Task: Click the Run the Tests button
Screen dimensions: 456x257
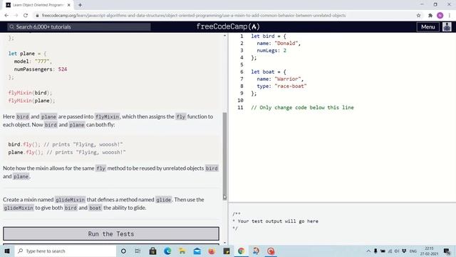Action: (111, 233)
